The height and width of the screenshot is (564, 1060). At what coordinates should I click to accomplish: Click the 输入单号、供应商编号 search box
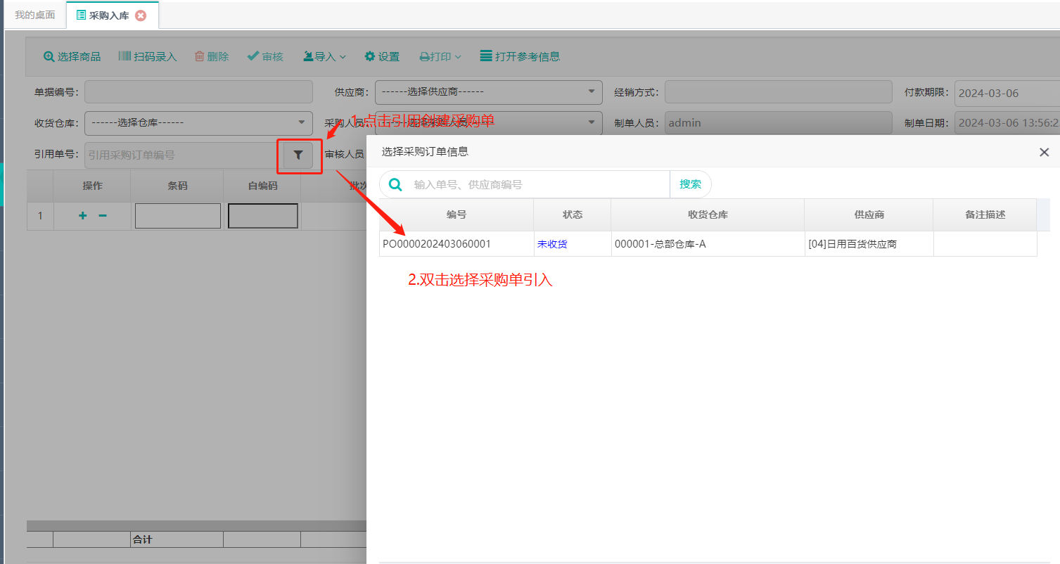coord(538,184)
